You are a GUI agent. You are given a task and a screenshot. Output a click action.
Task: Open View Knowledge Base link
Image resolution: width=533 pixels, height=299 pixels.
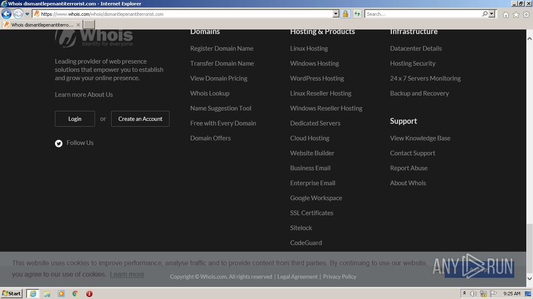[x=420, y=138]
